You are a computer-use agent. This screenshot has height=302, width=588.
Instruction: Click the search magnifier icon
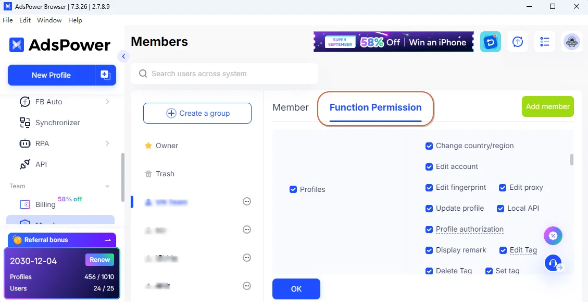click(143, 74)
